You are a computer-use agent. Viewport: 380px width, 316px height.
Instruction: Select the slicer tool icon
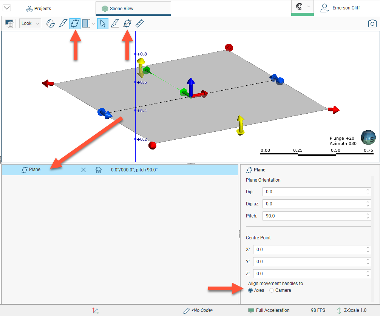[x=62, y=23]
